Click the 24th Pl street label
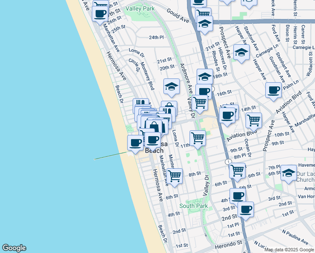315x253 pixels. 156,38
